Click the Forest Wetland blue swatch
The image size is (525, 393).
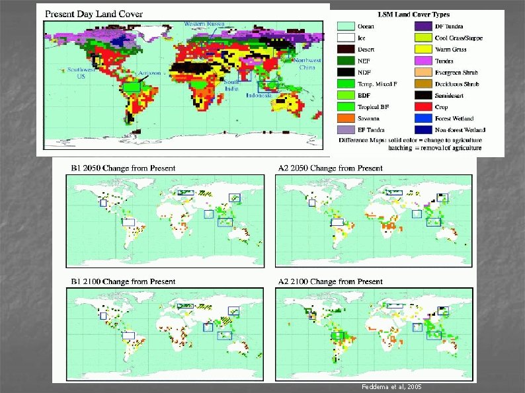pyautogui.click(x=423, y=118)
